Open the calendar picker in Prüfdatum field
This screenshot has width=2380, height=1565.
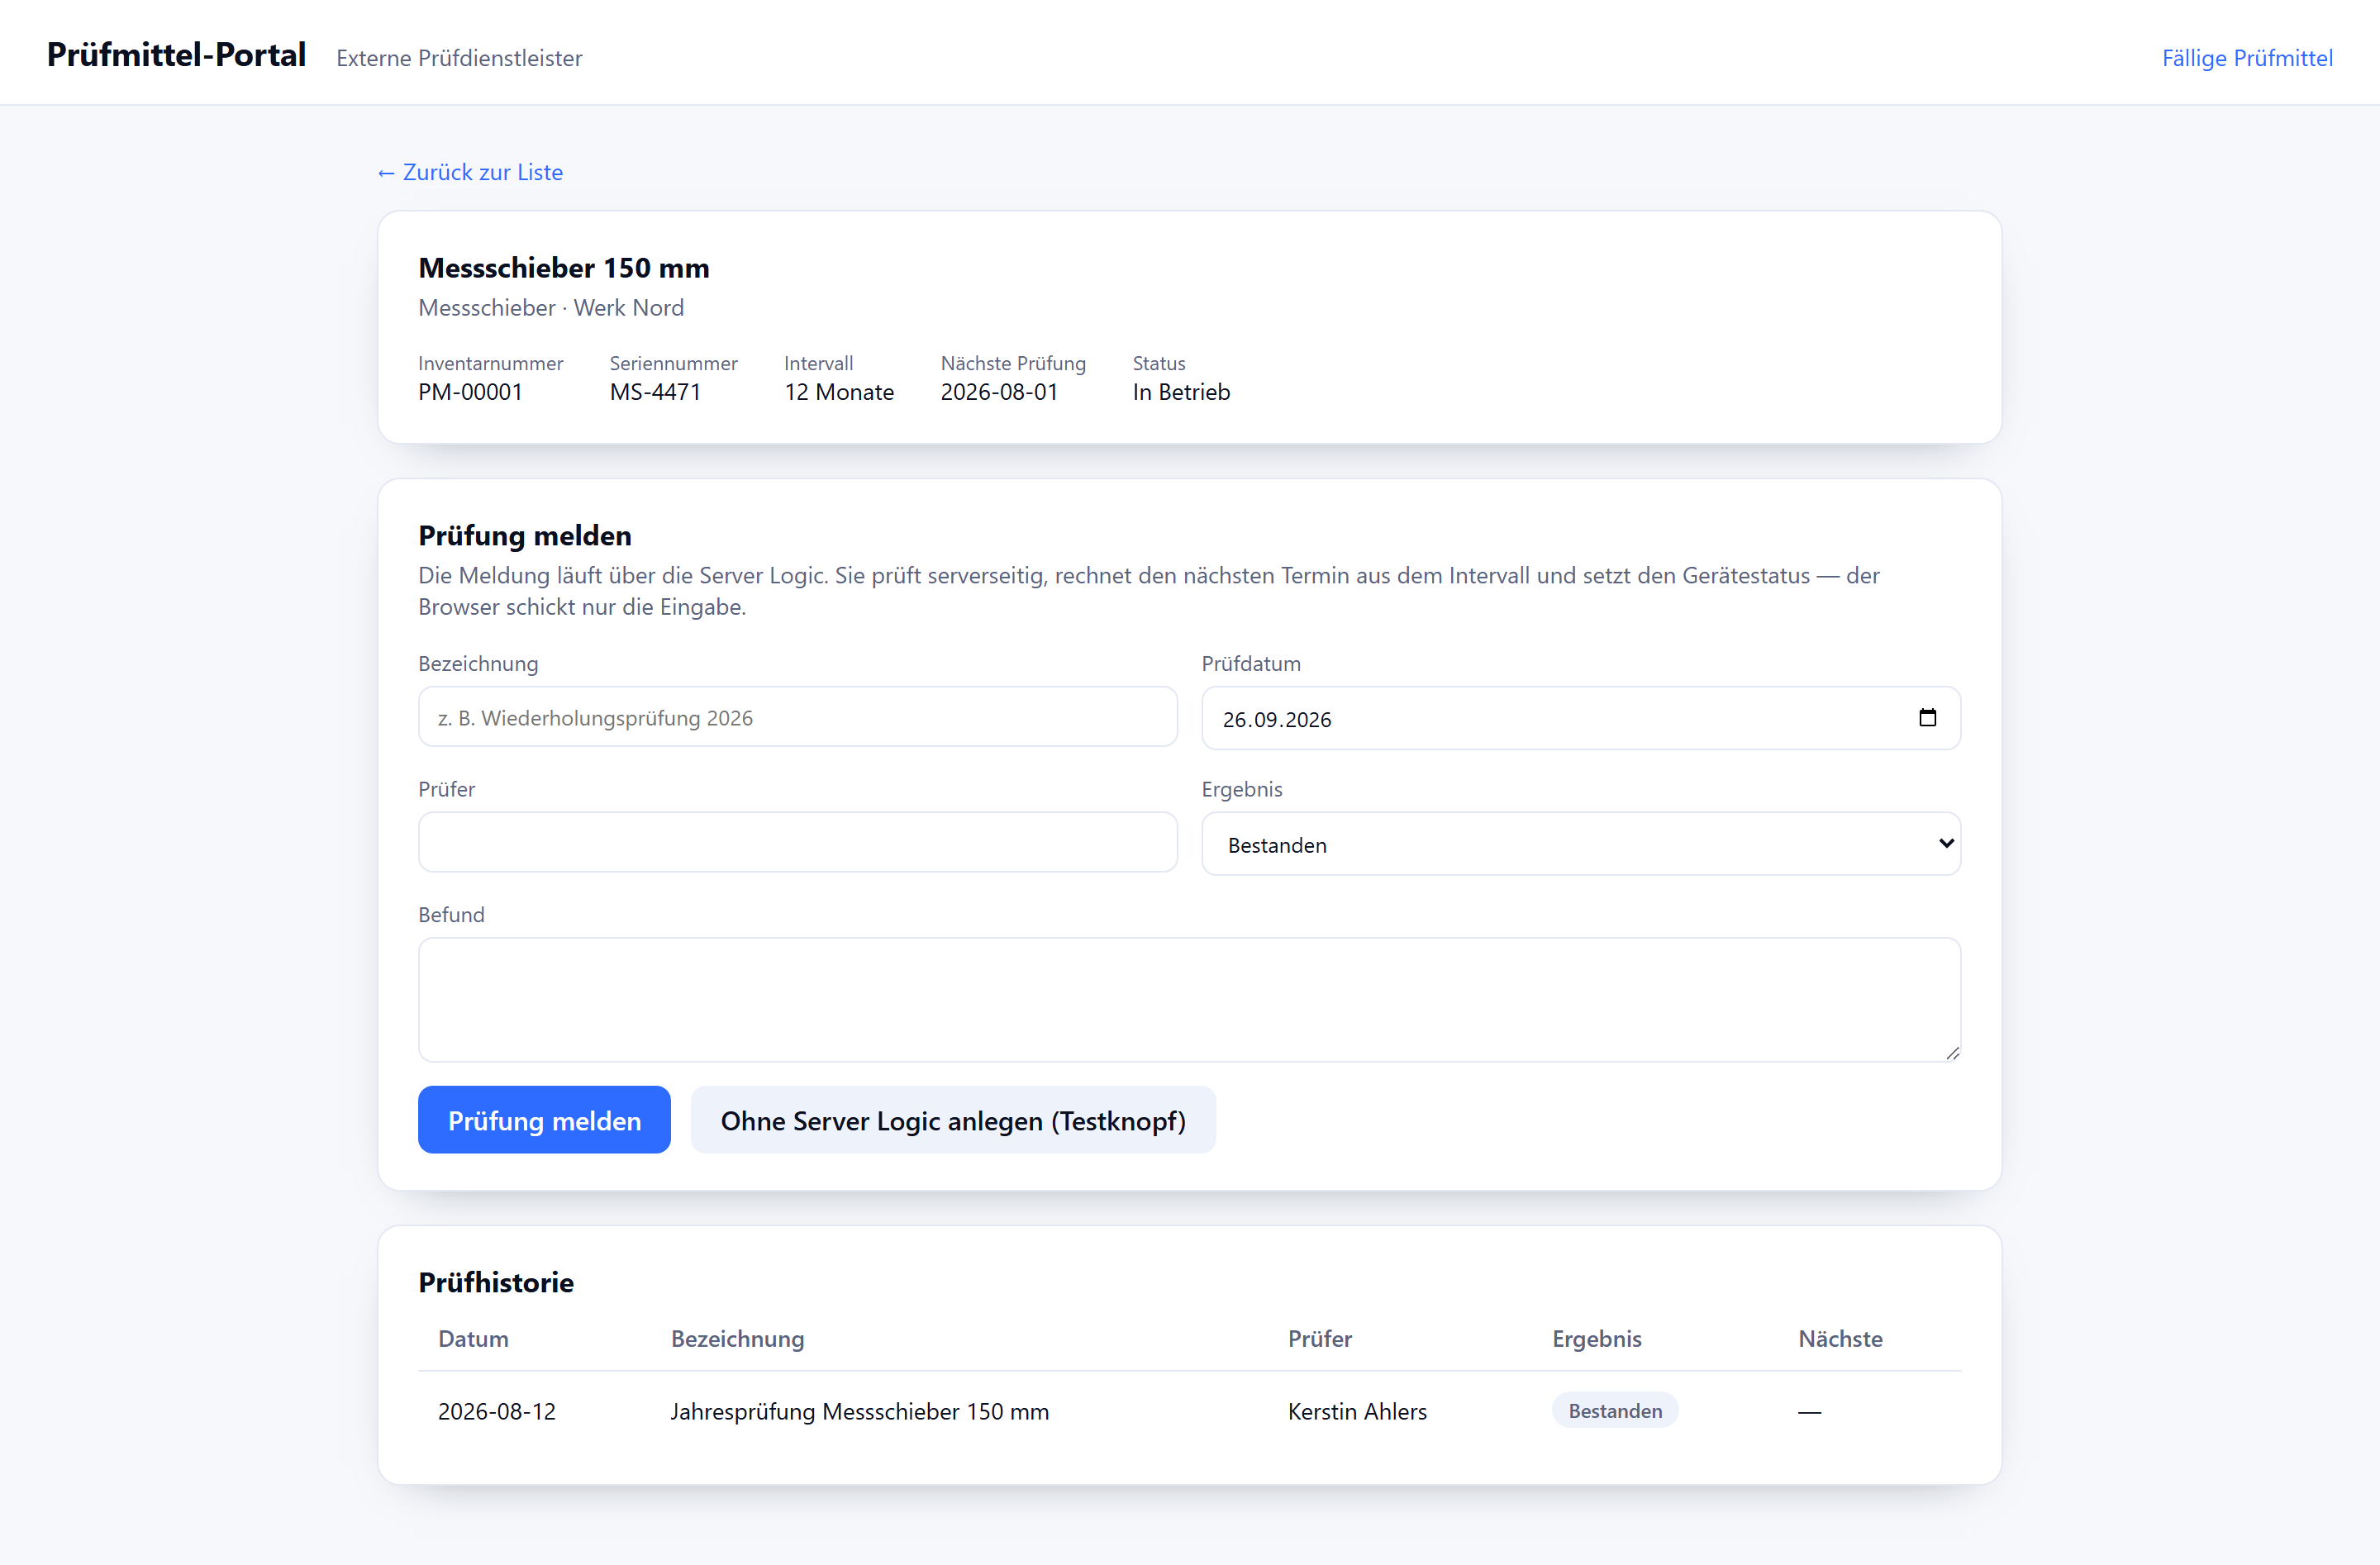tap(1927, 718)
